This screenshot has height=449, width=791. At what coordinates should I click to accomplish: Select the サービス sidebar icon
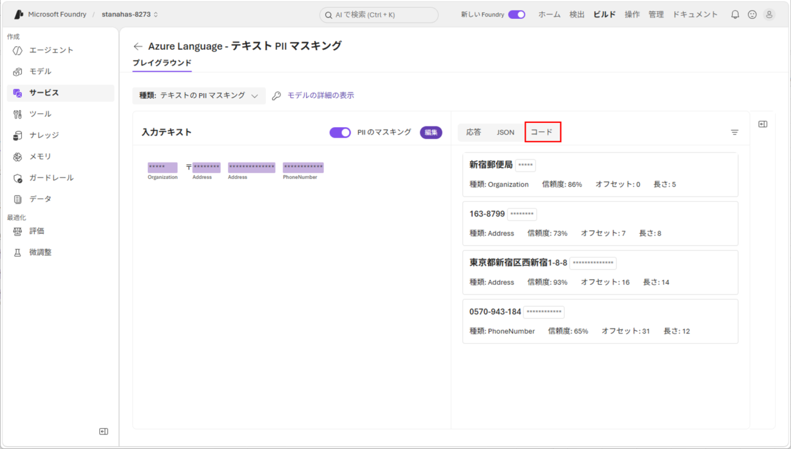18,93
